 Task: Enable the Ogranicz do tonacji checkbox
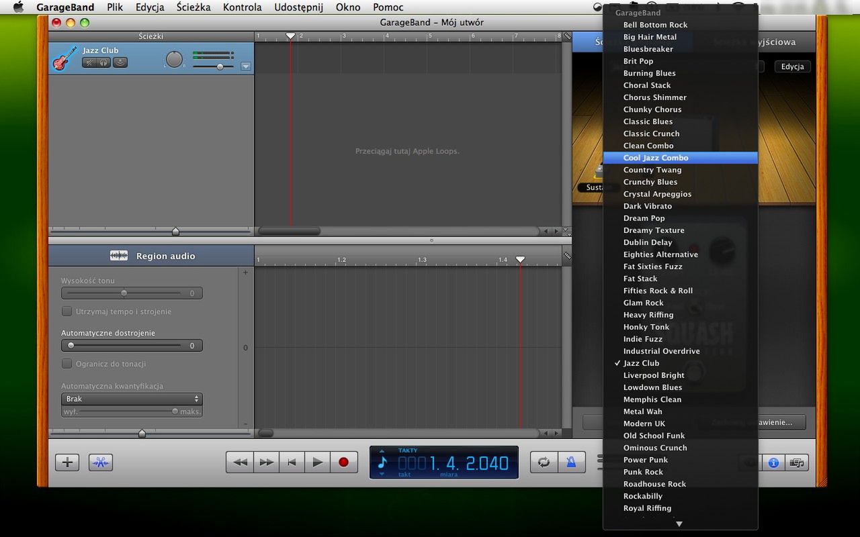pos(67,364)
